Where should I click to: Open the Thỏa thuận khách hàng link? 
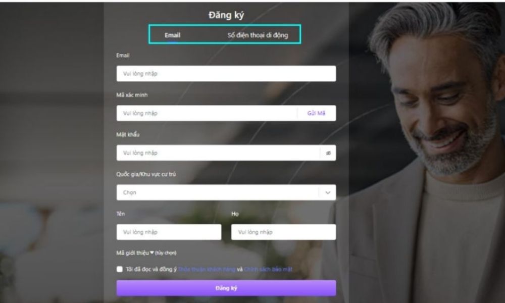point(207,269)
